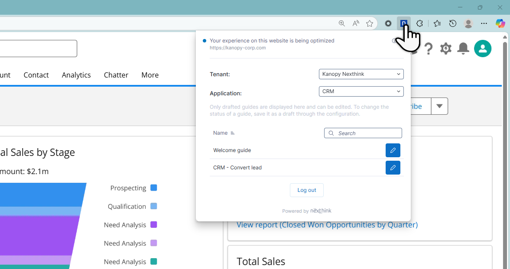Open the notifications bell icon
The height and width of the screenshot is (269, 510).
click(x=463, y=49)
